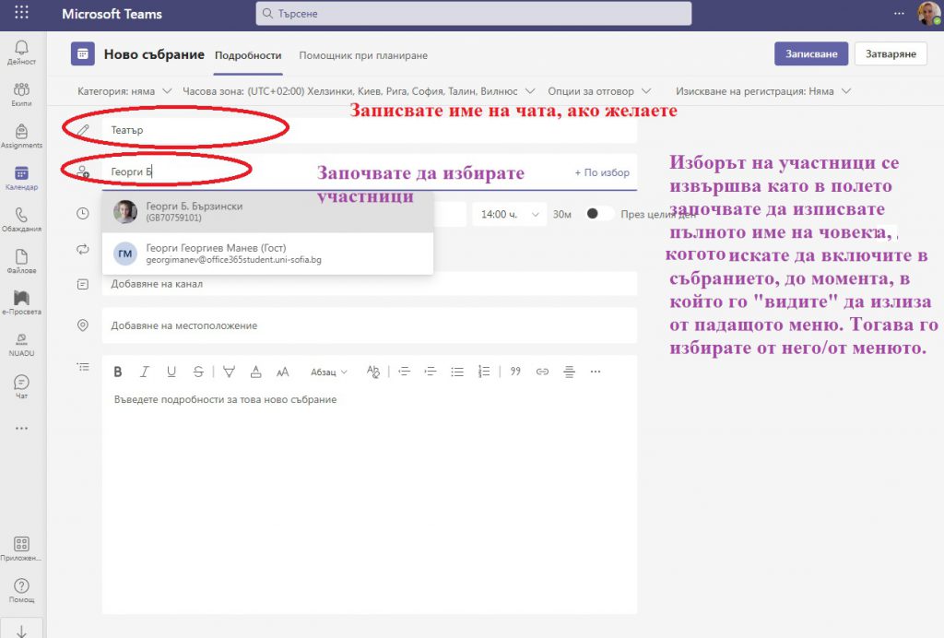Select the Подробности tab
The image size is (944, 638).
coord(248,55)
